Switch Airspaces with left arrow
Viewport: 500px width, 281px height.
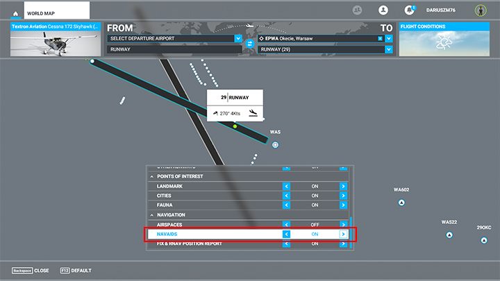(286, 224)
